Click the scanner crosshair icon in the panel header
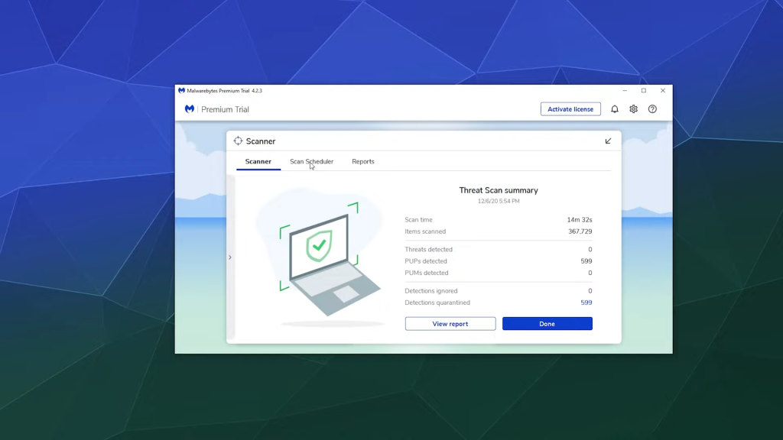Screen dimensions: 783x440 pos(239,141)
